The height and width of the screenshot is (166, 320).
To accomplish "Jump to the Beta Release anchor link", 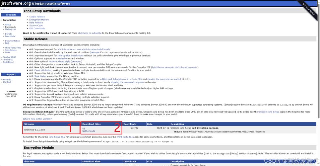I will tap(36, 23).
